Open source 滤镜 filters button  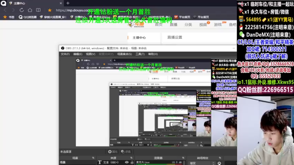126,152
